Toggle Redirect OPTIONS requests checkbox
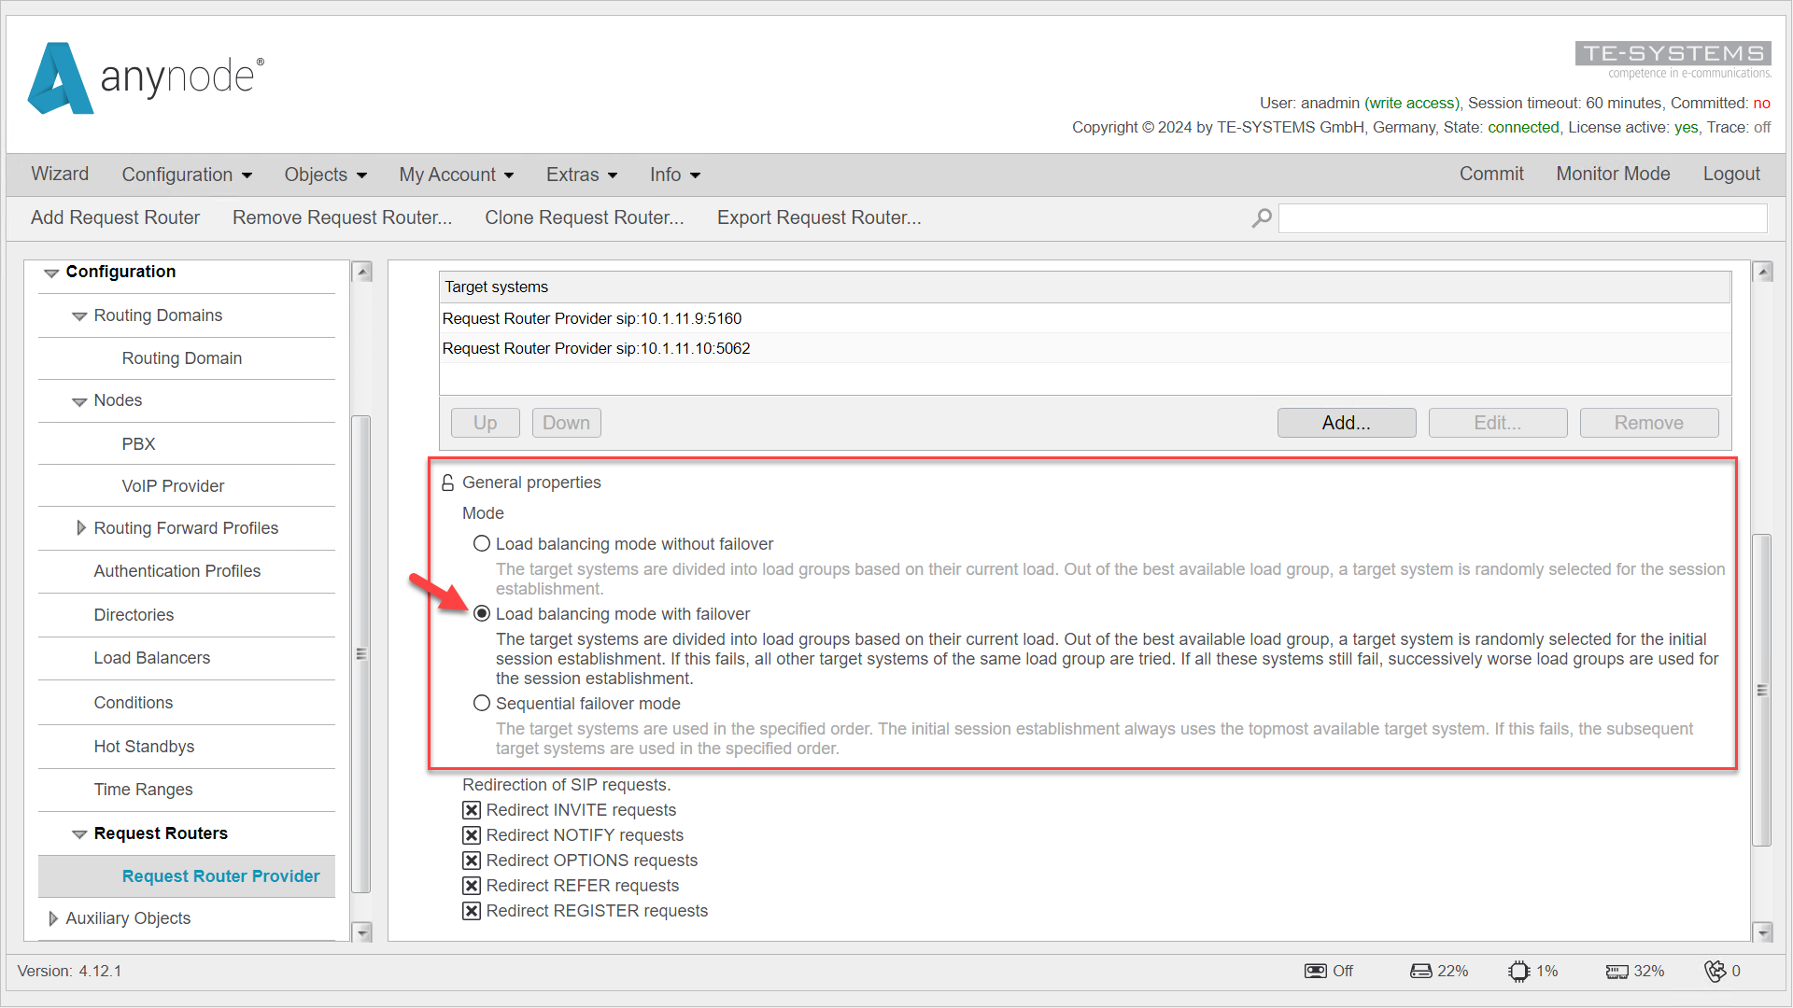This screenshot has height=1008, width=1793. click(472, 861)
